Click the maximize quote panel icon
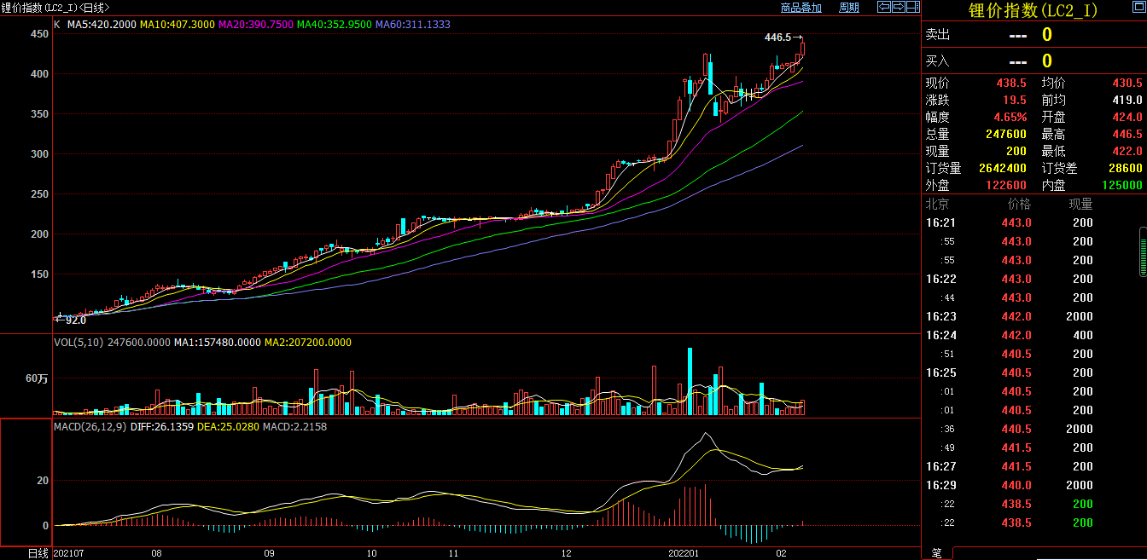Image resolution: width=1147 pixels, height=560 pixels. (1139, 7)
